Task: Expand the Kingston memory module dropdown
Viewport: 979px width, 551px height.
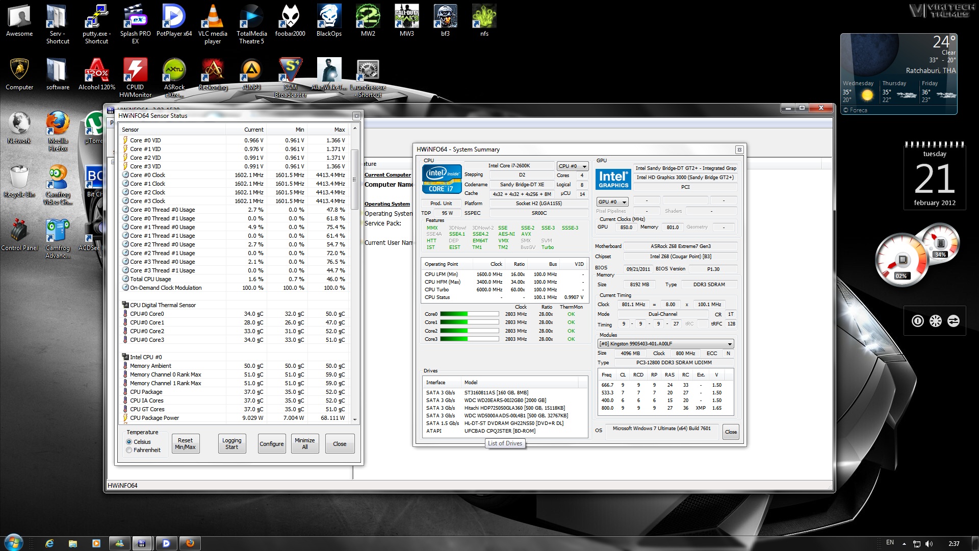Action: tap(730, 344)
